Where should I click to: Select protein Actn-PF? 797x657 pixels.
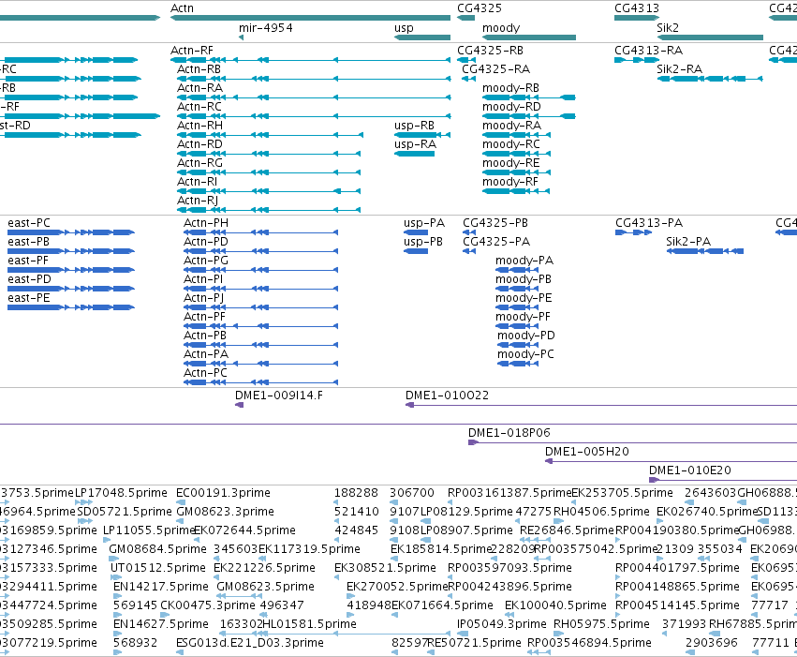204,317
